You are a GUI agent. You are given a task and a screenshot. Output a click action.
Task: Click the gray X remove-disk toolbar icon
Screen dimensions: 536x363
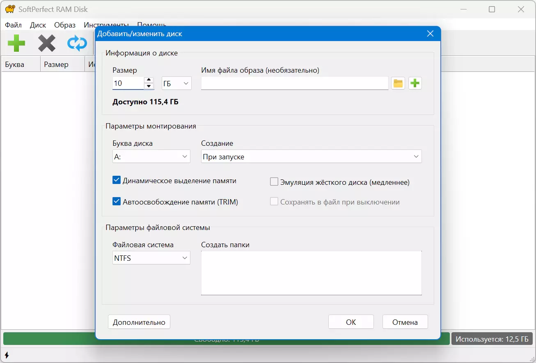[47, 43]
